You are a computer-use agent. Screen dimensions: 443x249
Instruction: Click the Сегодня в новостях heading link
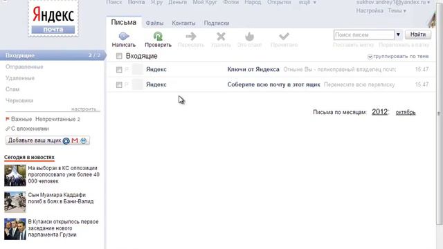29,157
